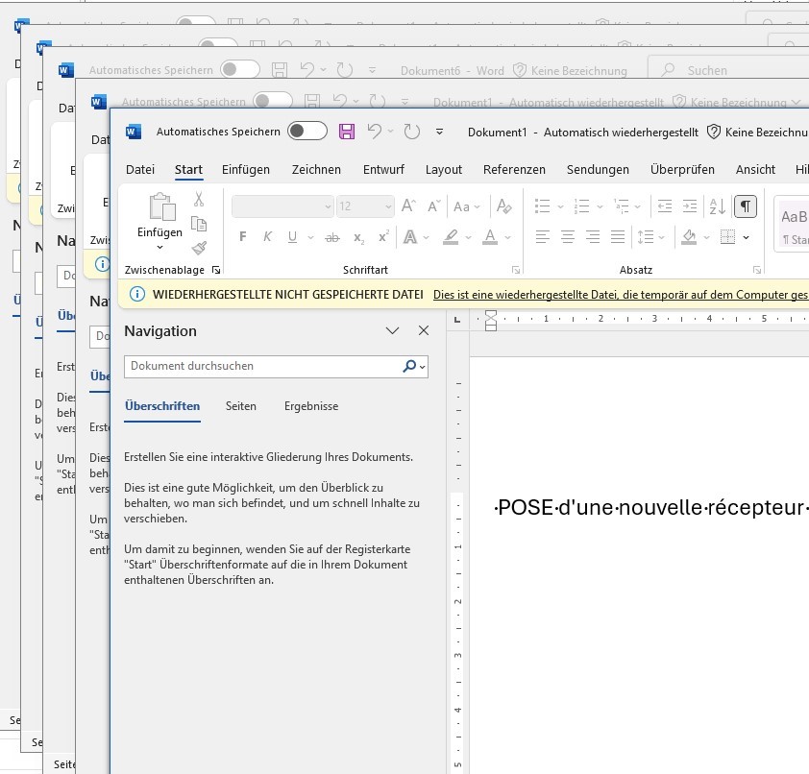Click into the document text line
809x774 pixels.
pyautogui.click(x=651, y=508)
